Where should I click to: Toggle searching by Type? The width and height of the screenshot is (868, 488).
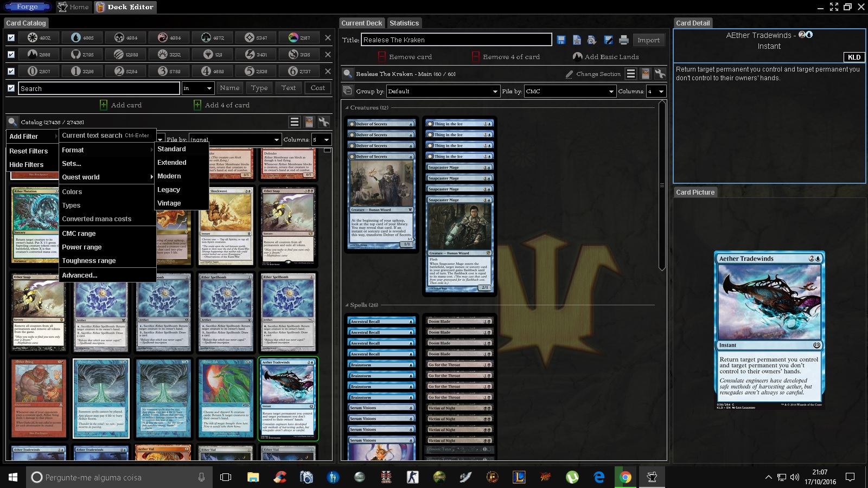coord(259,88)
